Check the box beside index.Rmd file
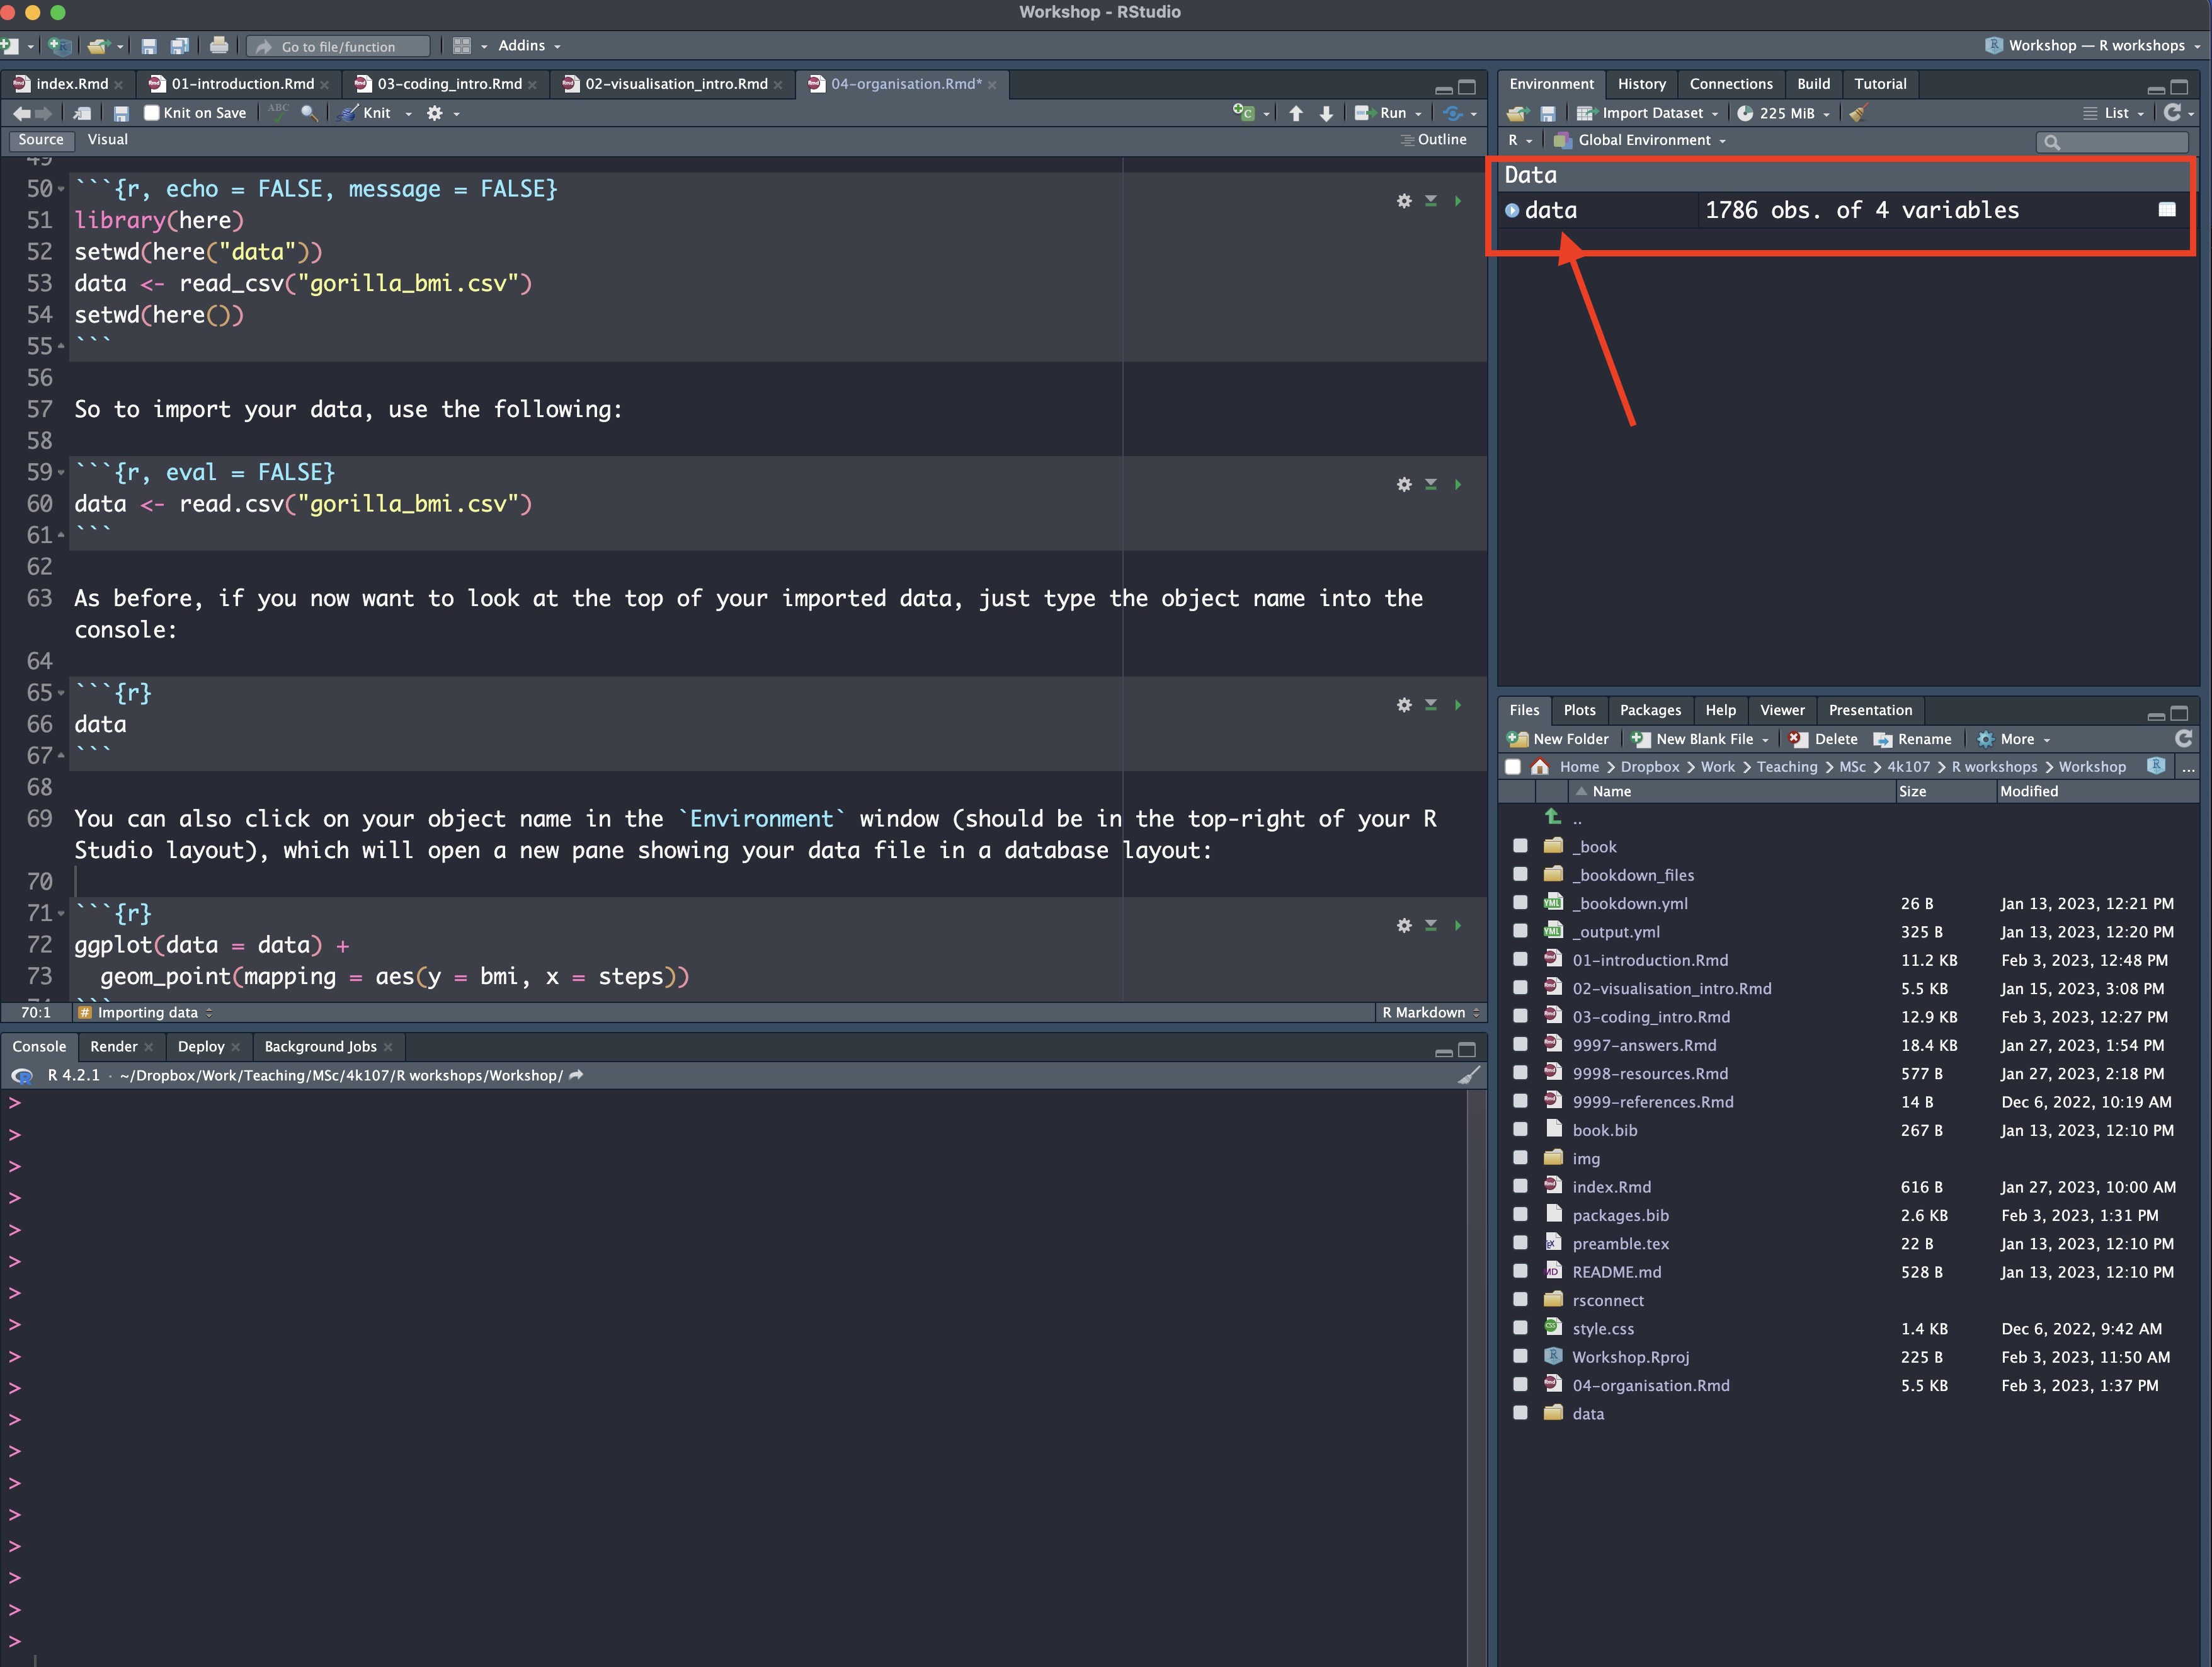 (x=1520, y=1186)
